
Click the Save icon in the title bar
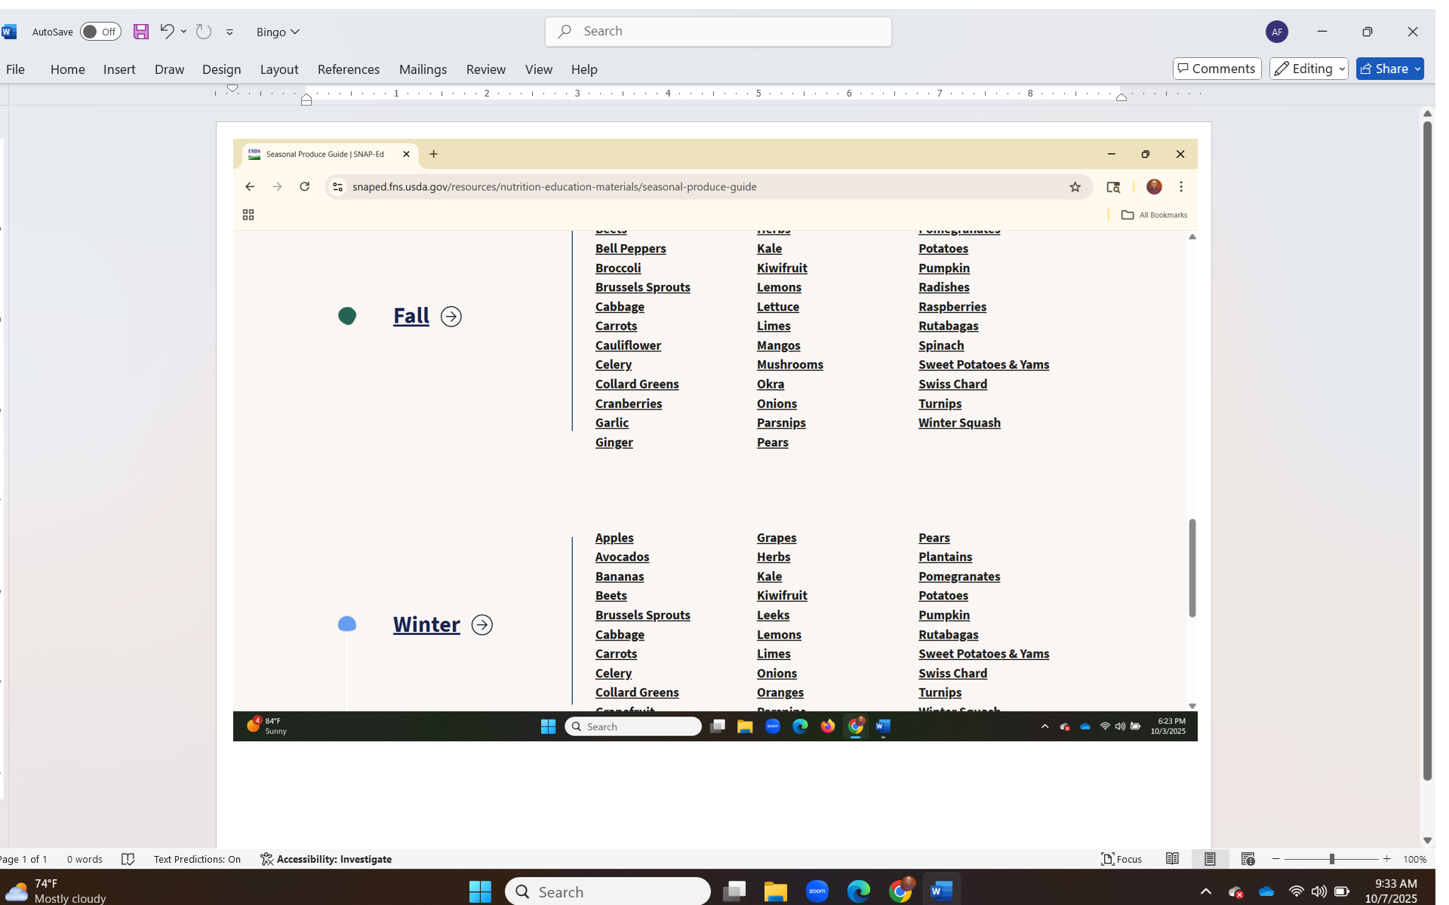141,32
